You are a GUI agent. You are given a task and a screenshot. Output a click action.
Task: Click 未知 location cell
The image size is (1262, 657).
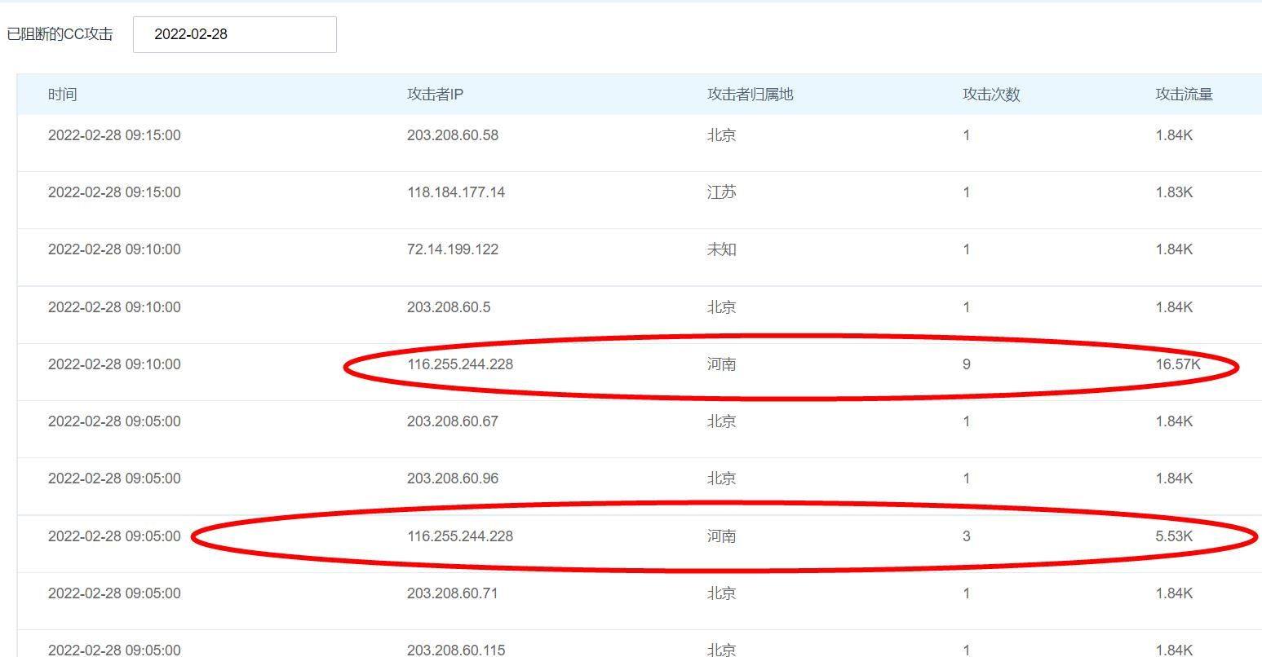(721, 249)
